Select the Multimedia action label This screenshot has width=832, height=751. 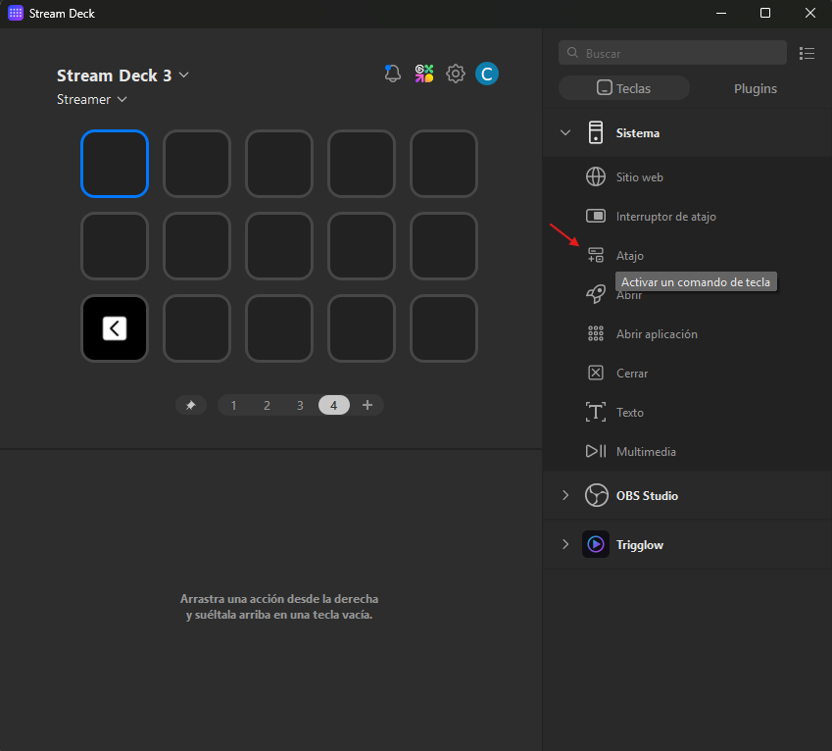[x=646, y=452]
